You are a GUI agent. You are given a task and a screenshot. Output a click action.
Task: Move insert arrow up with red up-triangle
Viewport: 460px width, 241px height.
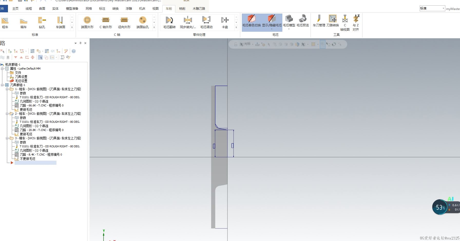tap(21, 57)
